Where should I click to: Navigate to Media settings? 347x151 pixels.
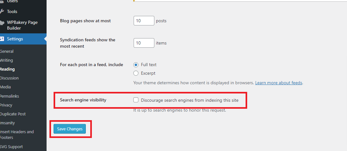5,87
